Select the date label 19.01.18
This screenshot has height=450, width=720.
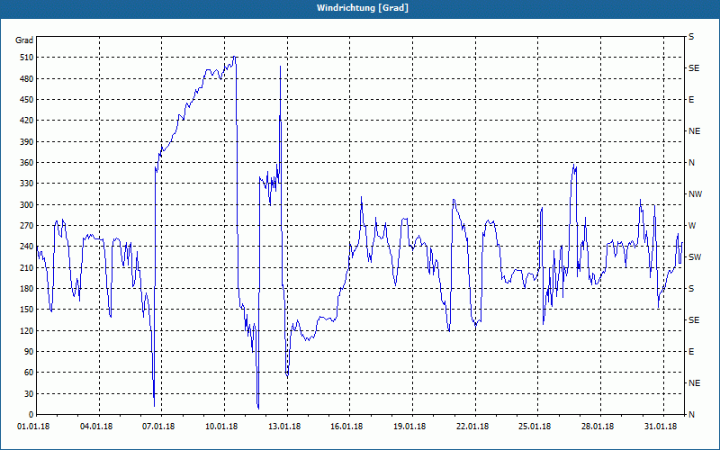pyautogui.click(x=409, y=427)
